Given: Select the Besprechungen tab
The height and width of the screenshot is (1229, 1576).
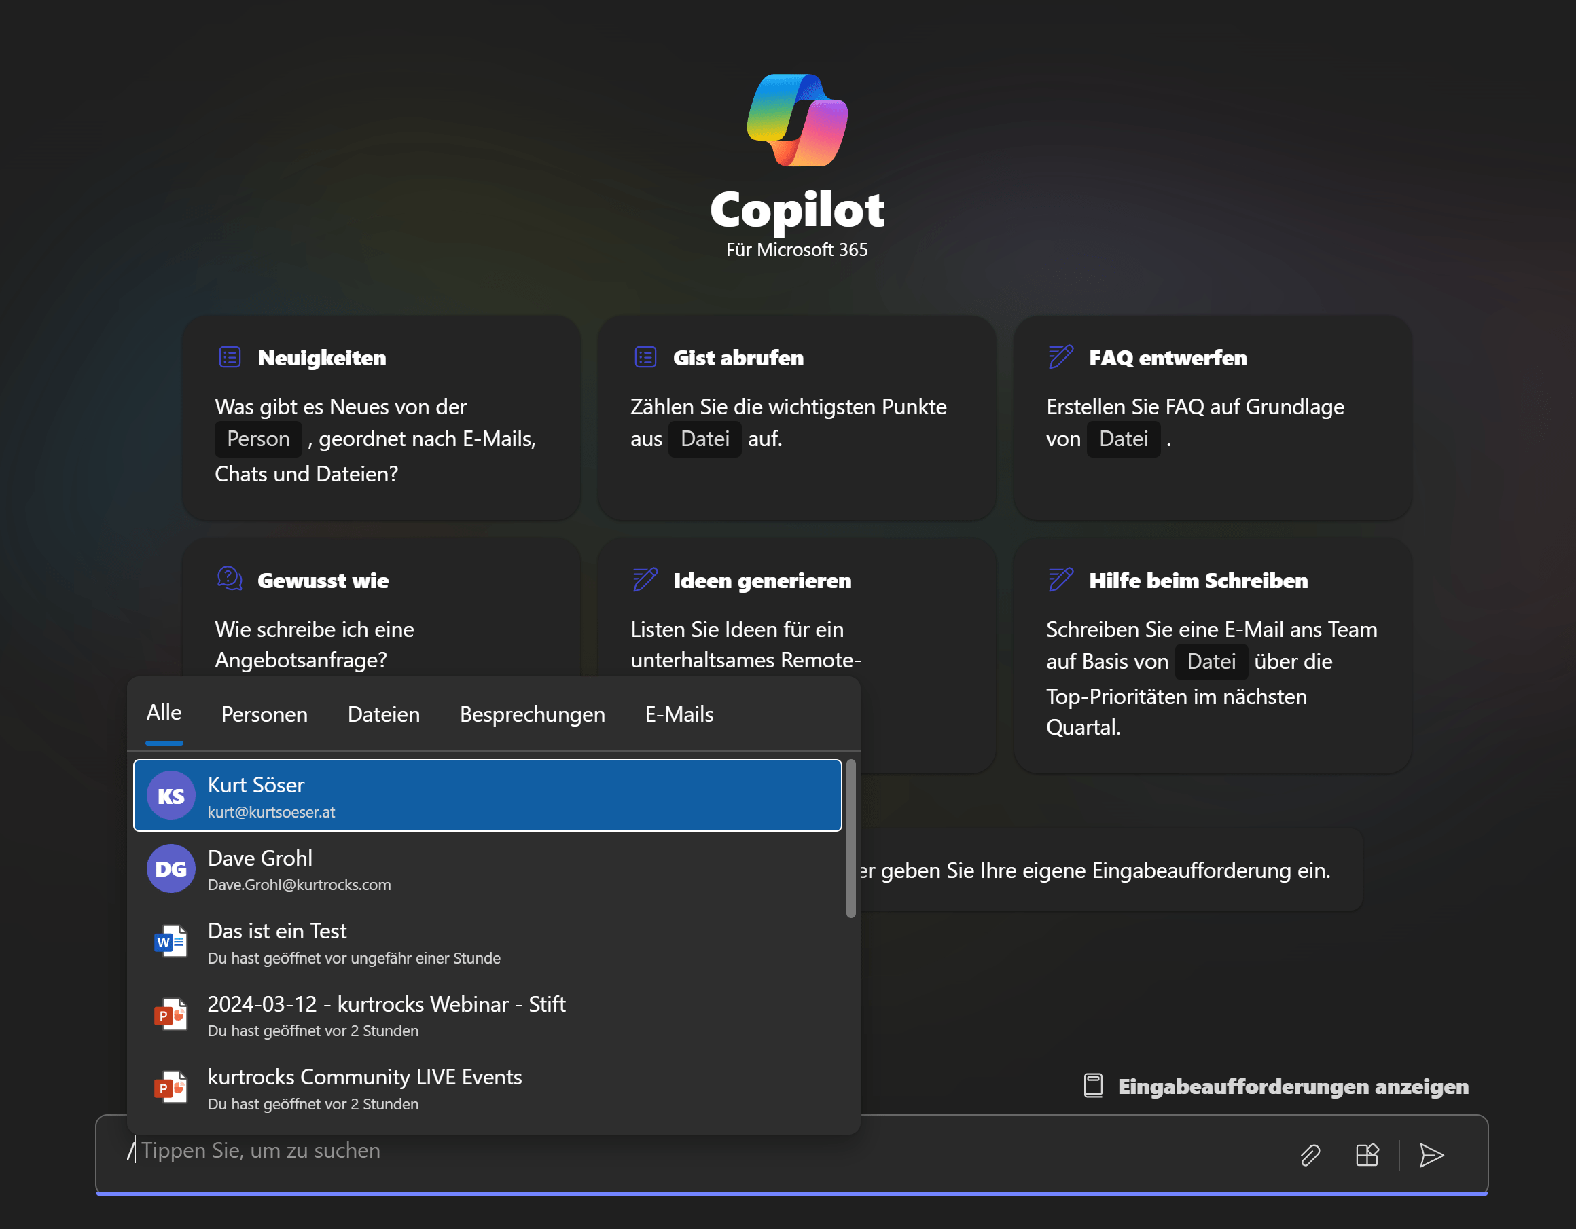Looking at the screenshot, I should tap(533, 714).
